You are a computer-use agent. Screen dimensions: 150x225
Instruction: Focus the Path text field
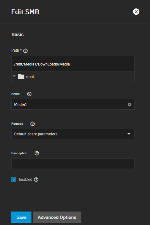coord(73,64)
